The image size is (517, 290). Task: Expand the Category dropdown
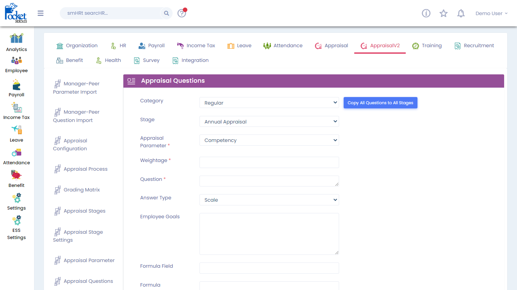click(x=269, y=103)
